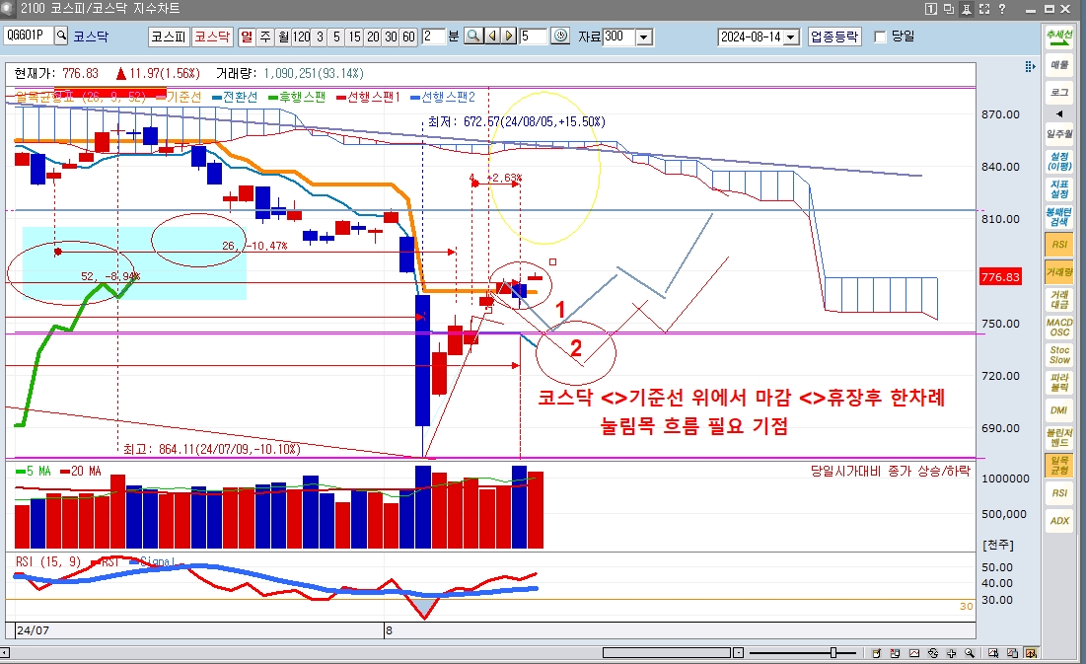Open the 자료 count dropdown arrow

tap(644, 37)
